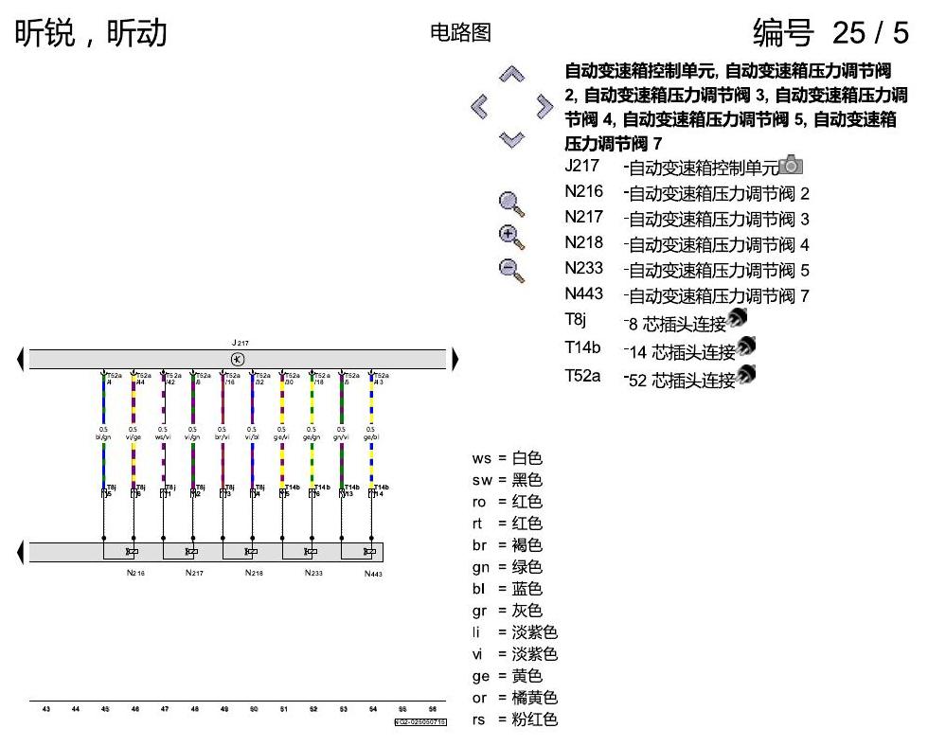Open the plug icon beside T8j connector
928x746 pixels.
tap(737, 318)
